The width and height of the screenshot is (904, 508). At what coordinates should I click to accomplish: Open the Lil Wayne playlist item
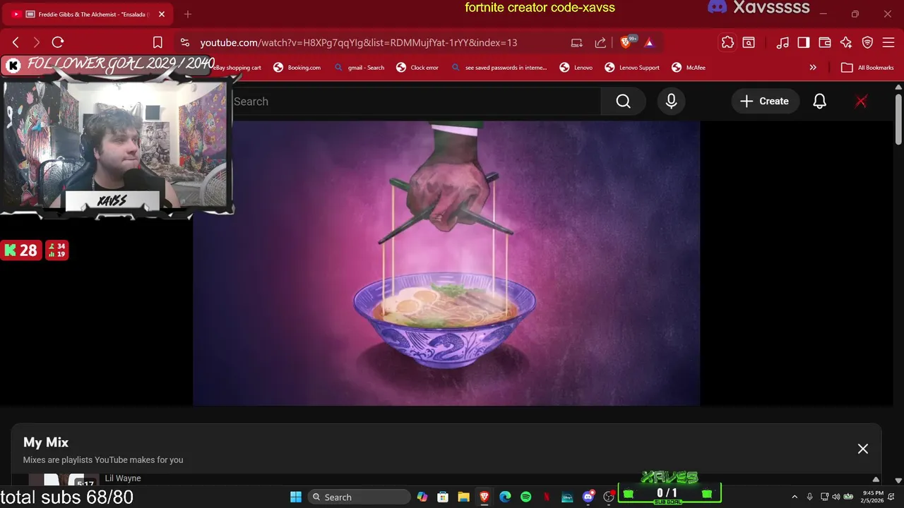[123, 478]
